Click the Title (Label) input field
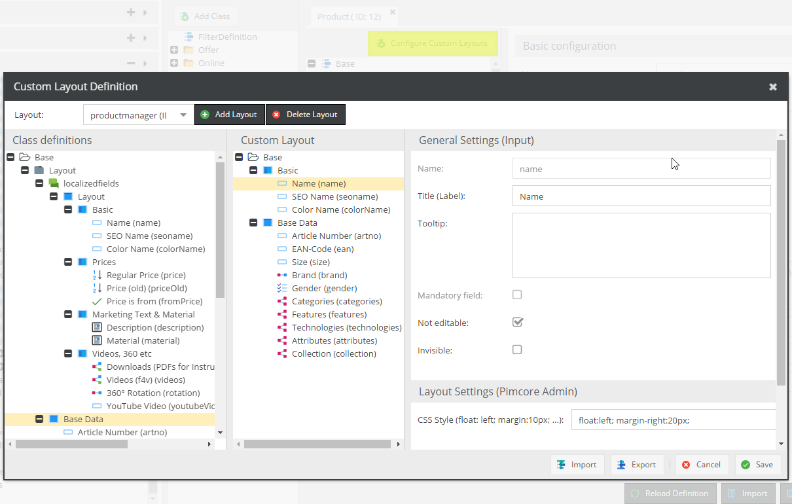 [641, 196]
